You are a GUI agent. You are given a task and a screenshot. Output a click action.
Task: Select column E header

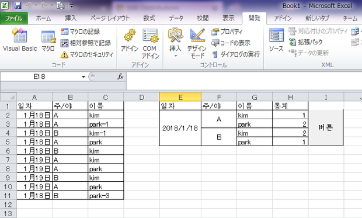pos(180,98)
